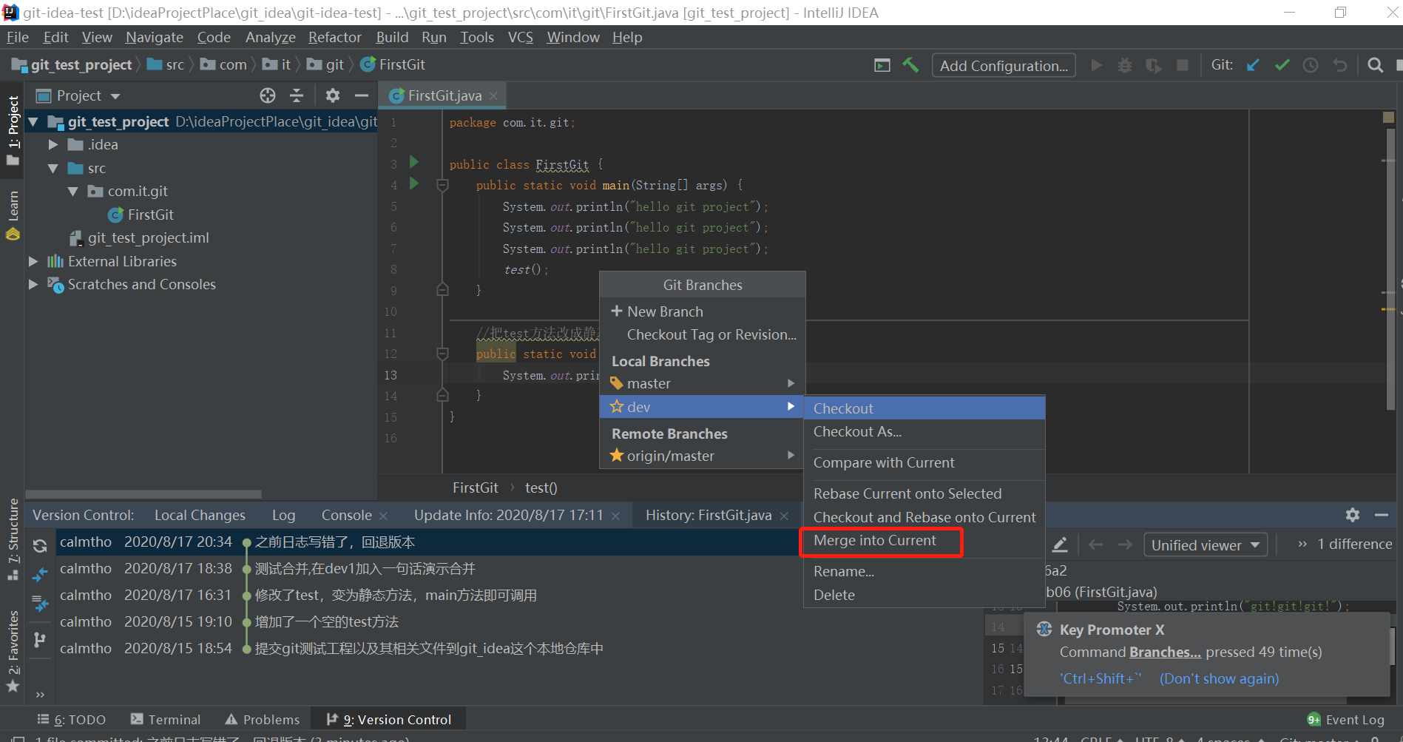Open the VCS menu

pyautogui.click(x=521, y=37)
